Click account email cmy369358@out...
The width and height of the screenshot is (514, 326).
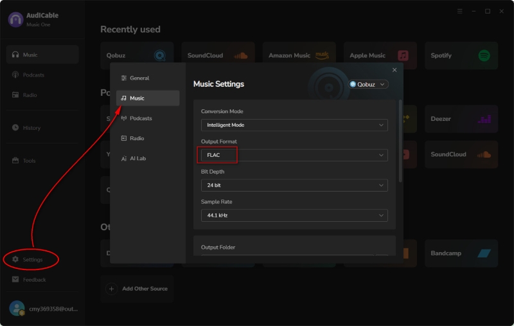[x=53, y=309]
